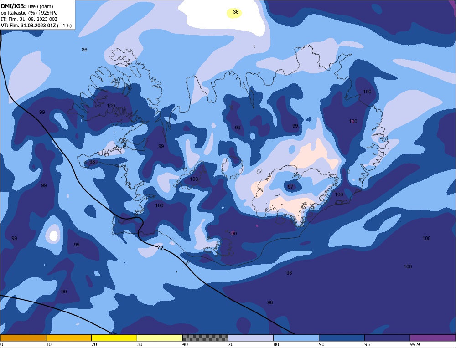Screen dimensions: 456x348
Task: Click the title text "DMI/IGB: Hæð (dam)"
Action: [27, 6]
